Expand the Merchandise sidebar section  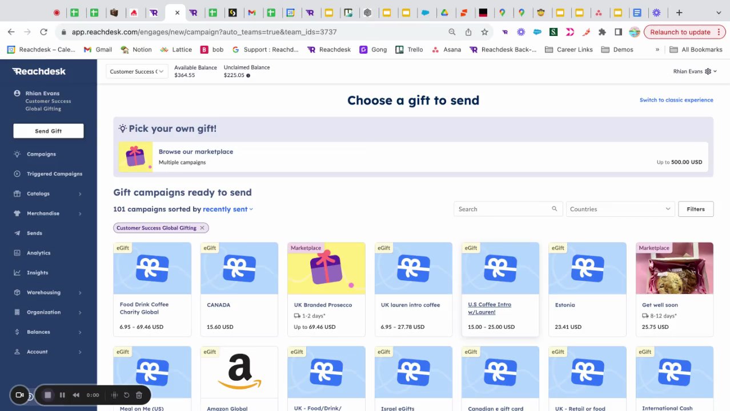click(x=48, y=213)
